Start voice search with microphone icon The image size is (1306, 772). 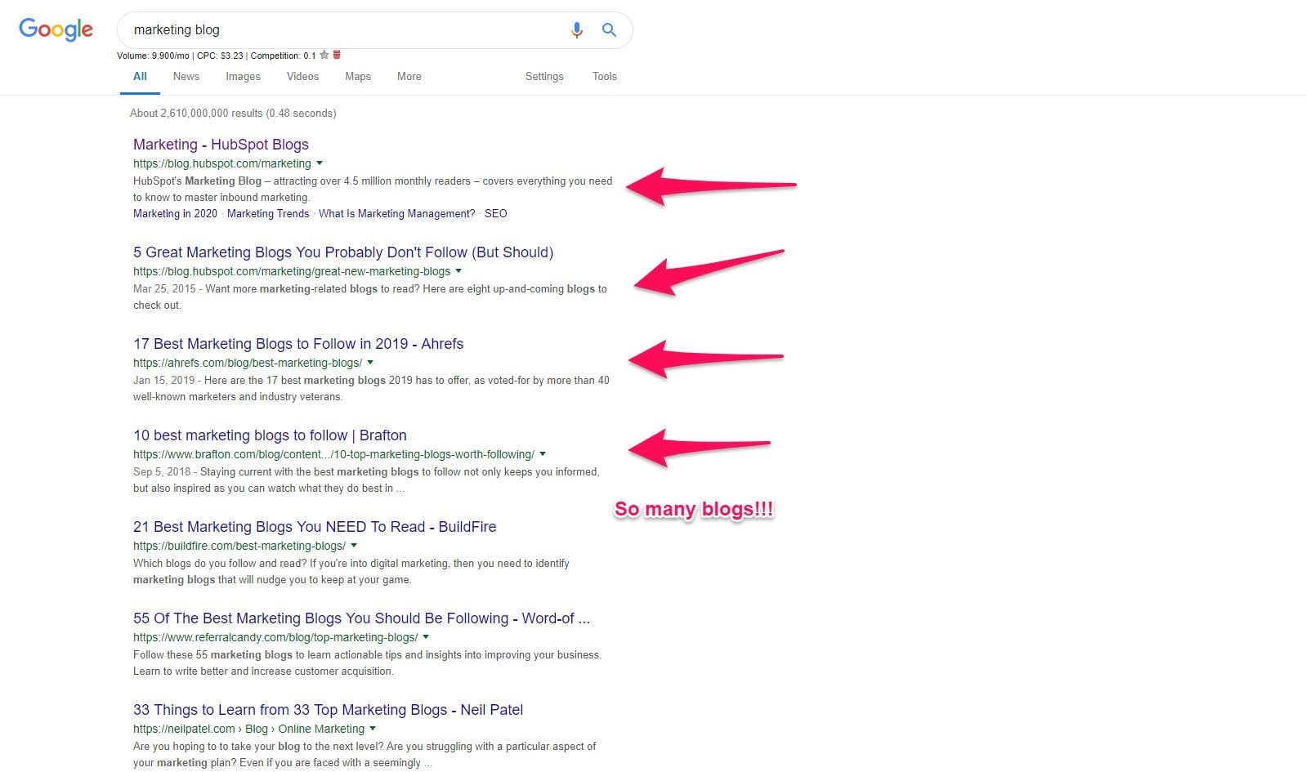tap(577, 30)
